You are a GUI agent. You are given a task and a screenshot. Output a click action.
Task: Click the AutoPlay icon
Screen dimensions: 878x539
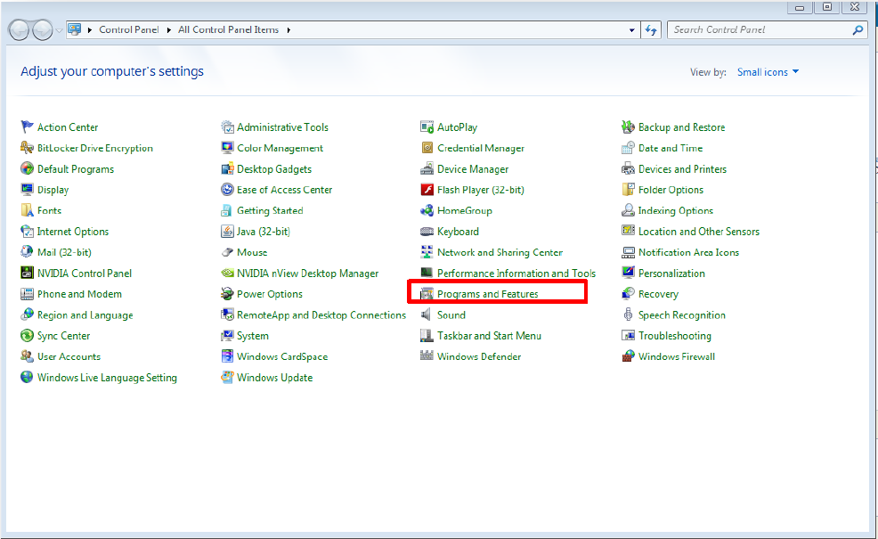(427, 127)
